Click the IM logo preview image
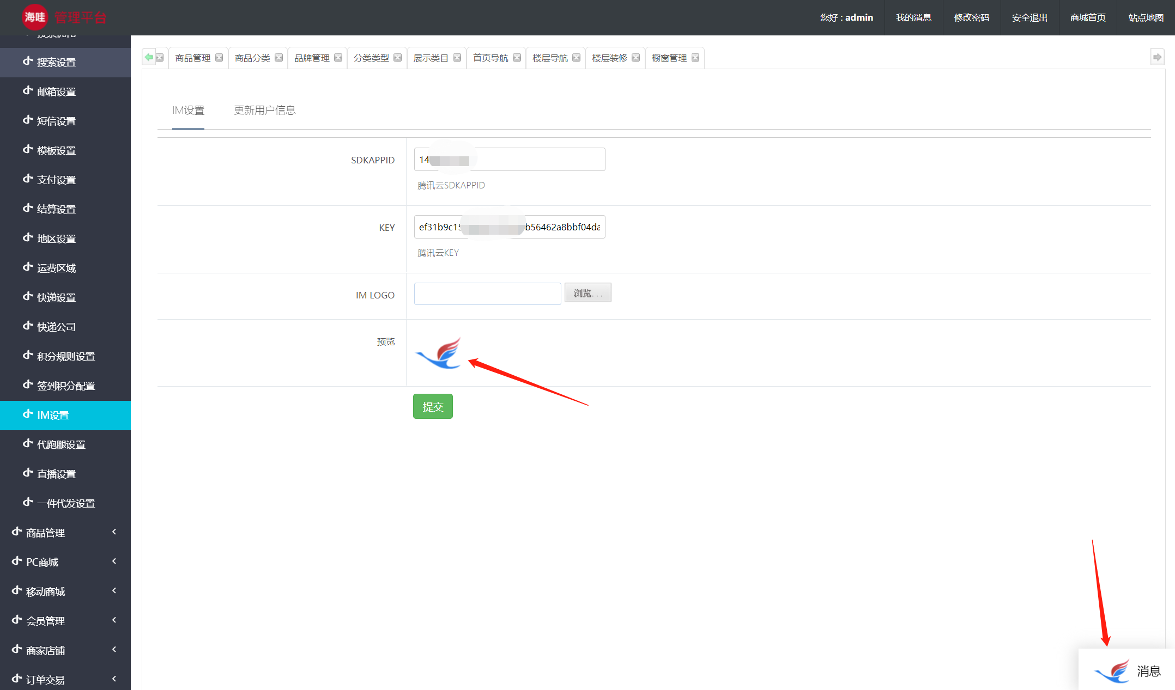1175x690 pixels. (439, 353)
